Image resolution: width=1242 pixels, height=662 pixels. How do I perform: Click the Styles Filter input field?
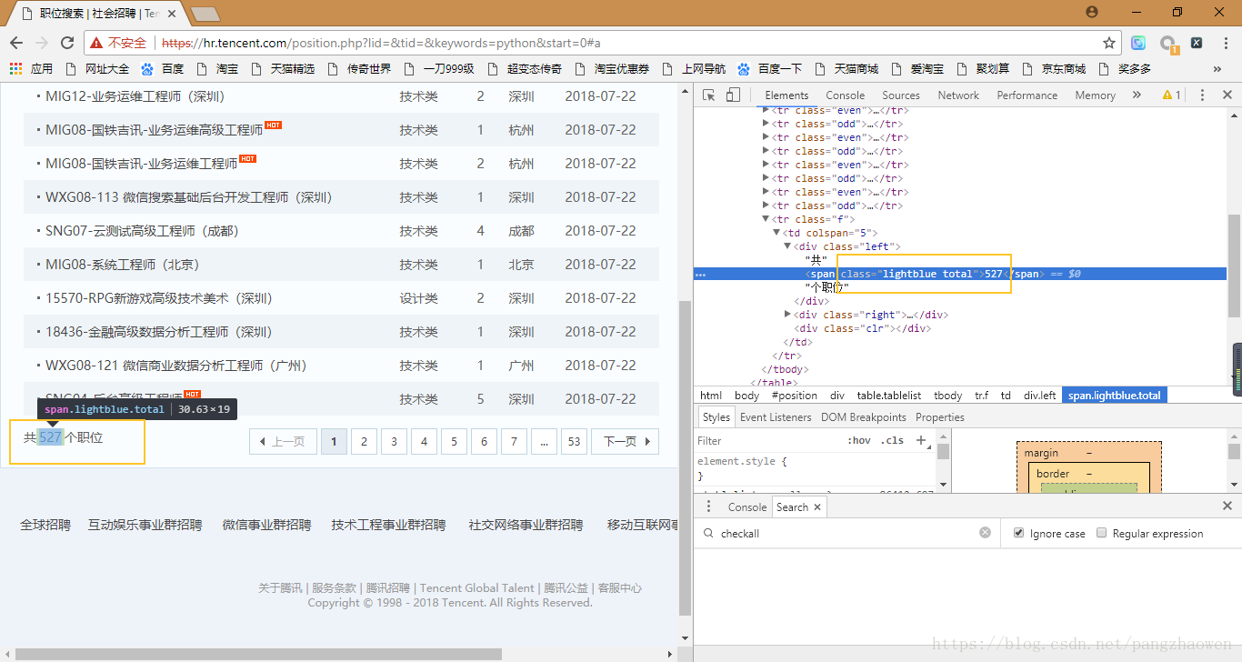[768, 440]
